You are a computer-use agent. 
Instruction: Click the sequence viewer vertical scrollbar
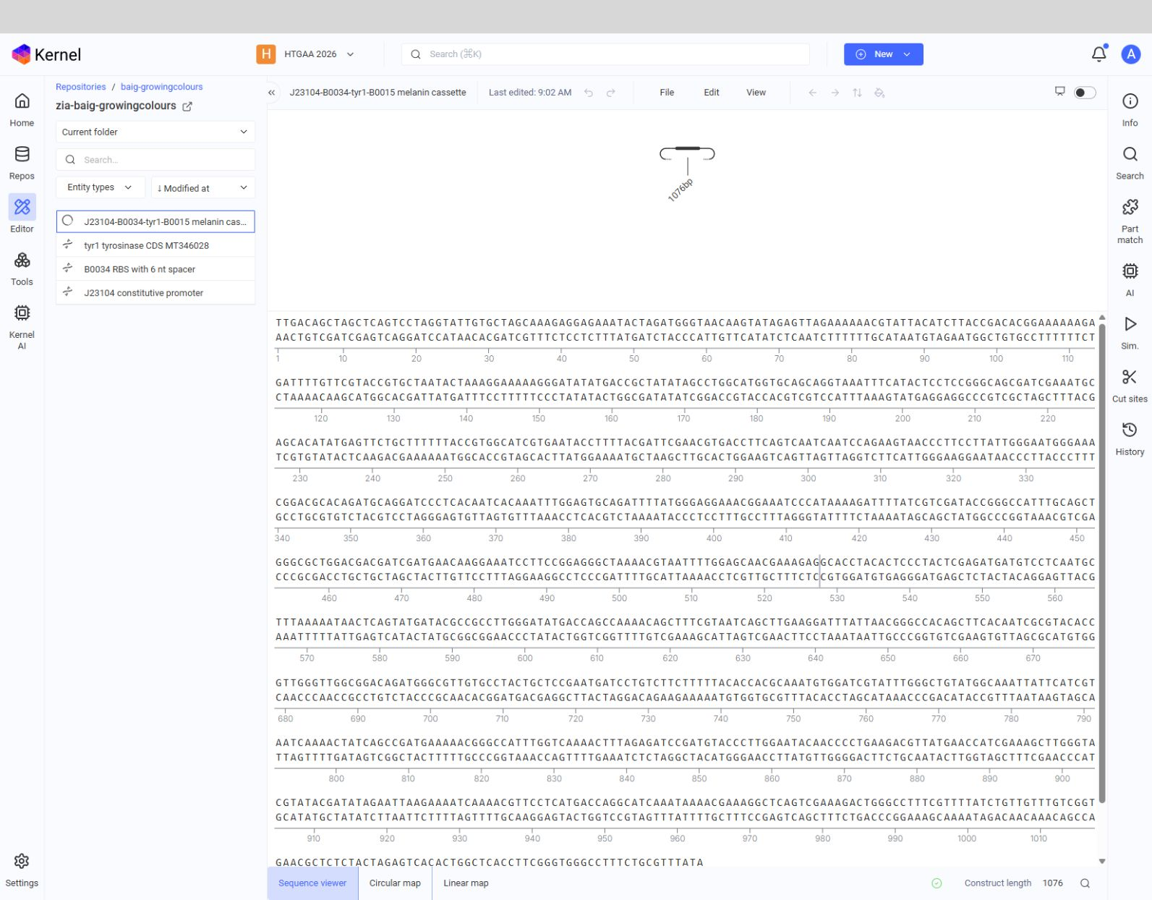click(x=1102, y=563)
